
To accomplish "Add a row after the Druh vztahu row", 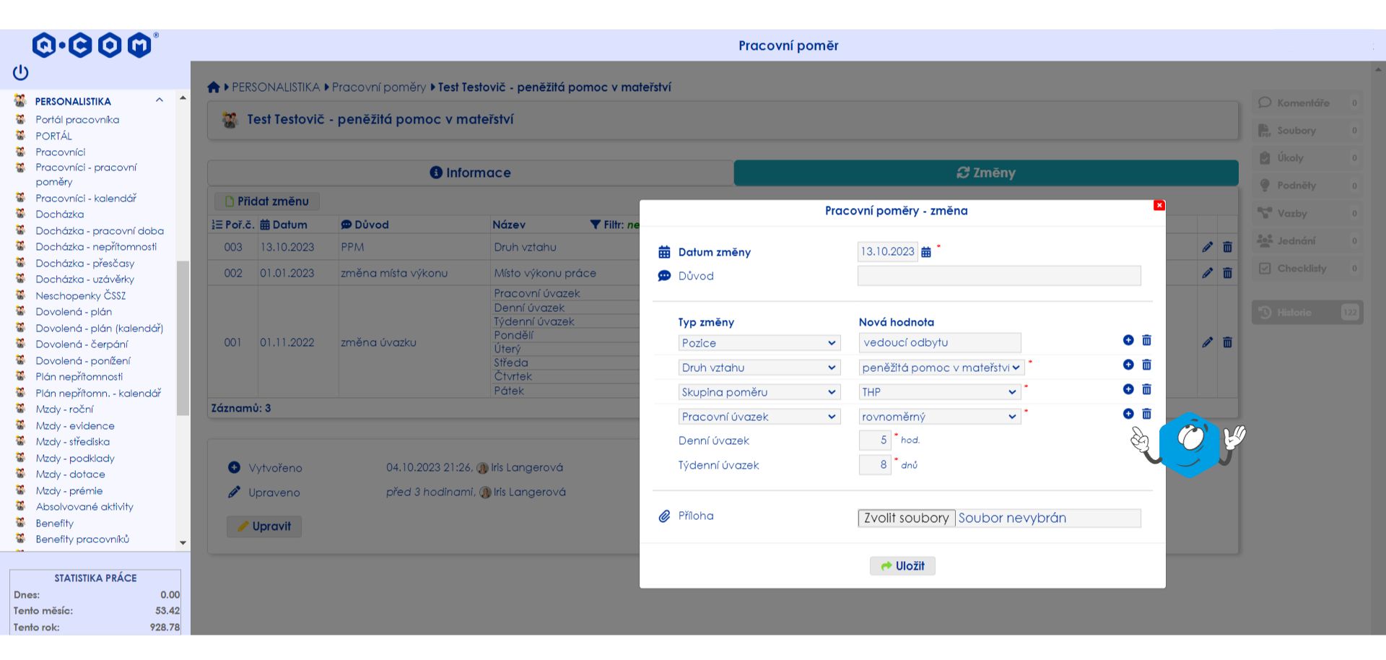I will pyautogui.click(x=1128, y=365).
